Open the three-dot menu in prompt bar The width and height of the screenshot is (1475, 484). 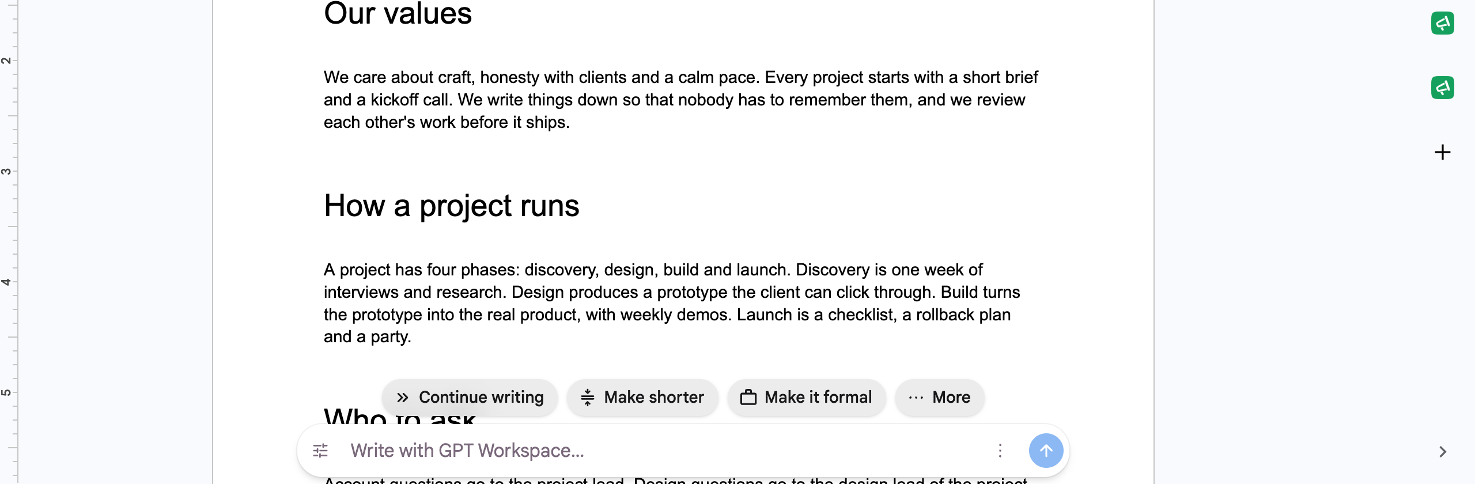coord(1000,451)
